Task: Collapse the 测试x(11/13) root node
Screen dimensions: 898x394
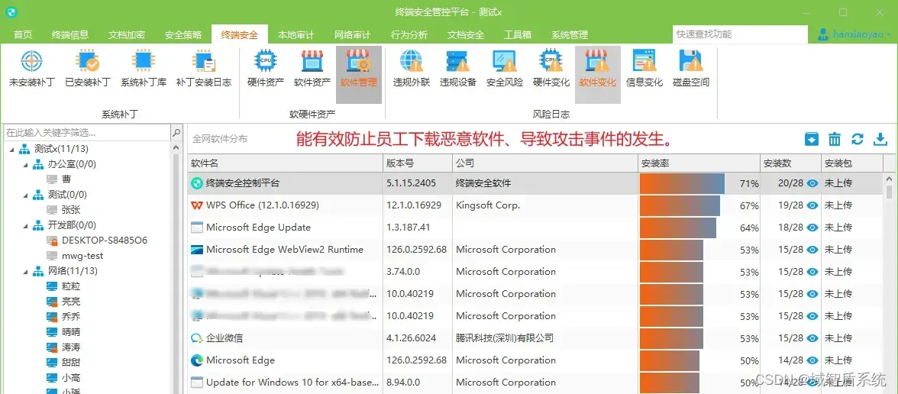Action: click(11, 150)
